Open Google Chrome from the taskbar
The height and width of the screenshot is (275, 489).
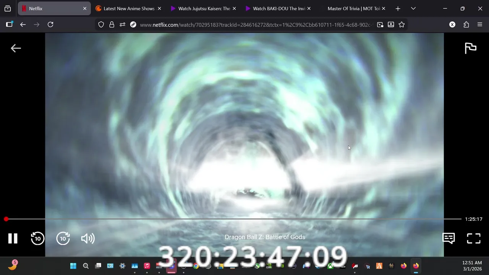pos(196,266)
